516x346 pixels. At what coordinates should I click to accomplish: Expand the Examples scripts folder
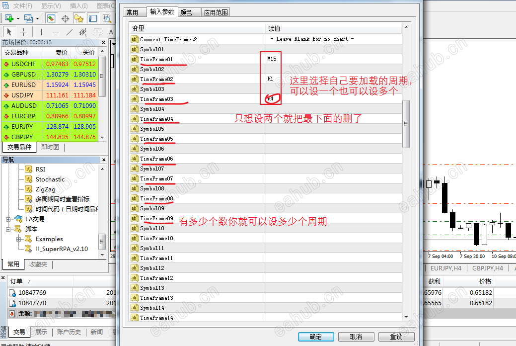[x=19, y=239]
